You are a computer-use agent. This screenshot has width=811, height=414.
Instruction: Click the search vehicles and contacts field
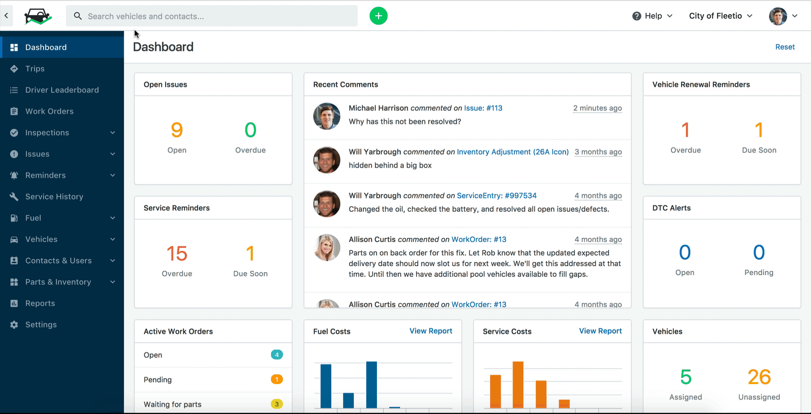(x=212, y=16)
